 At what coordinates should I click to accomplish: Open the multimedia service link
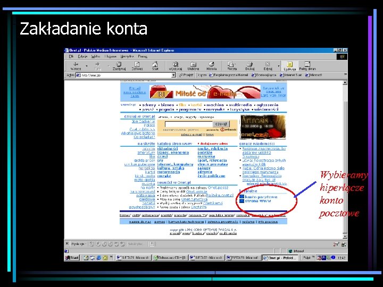240,105
